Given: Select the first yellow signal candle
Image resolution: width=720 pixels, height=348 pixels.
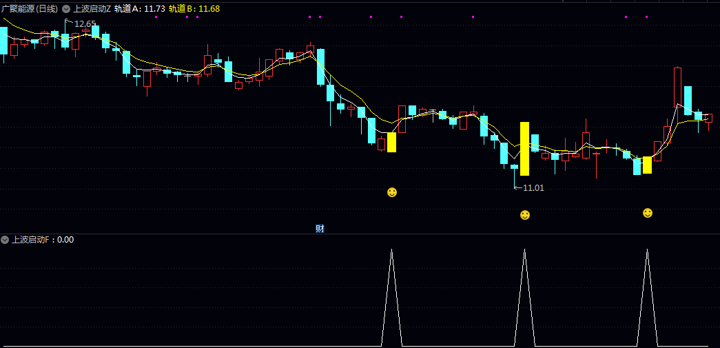Looking at the screenshot, I should click(391, 143).
